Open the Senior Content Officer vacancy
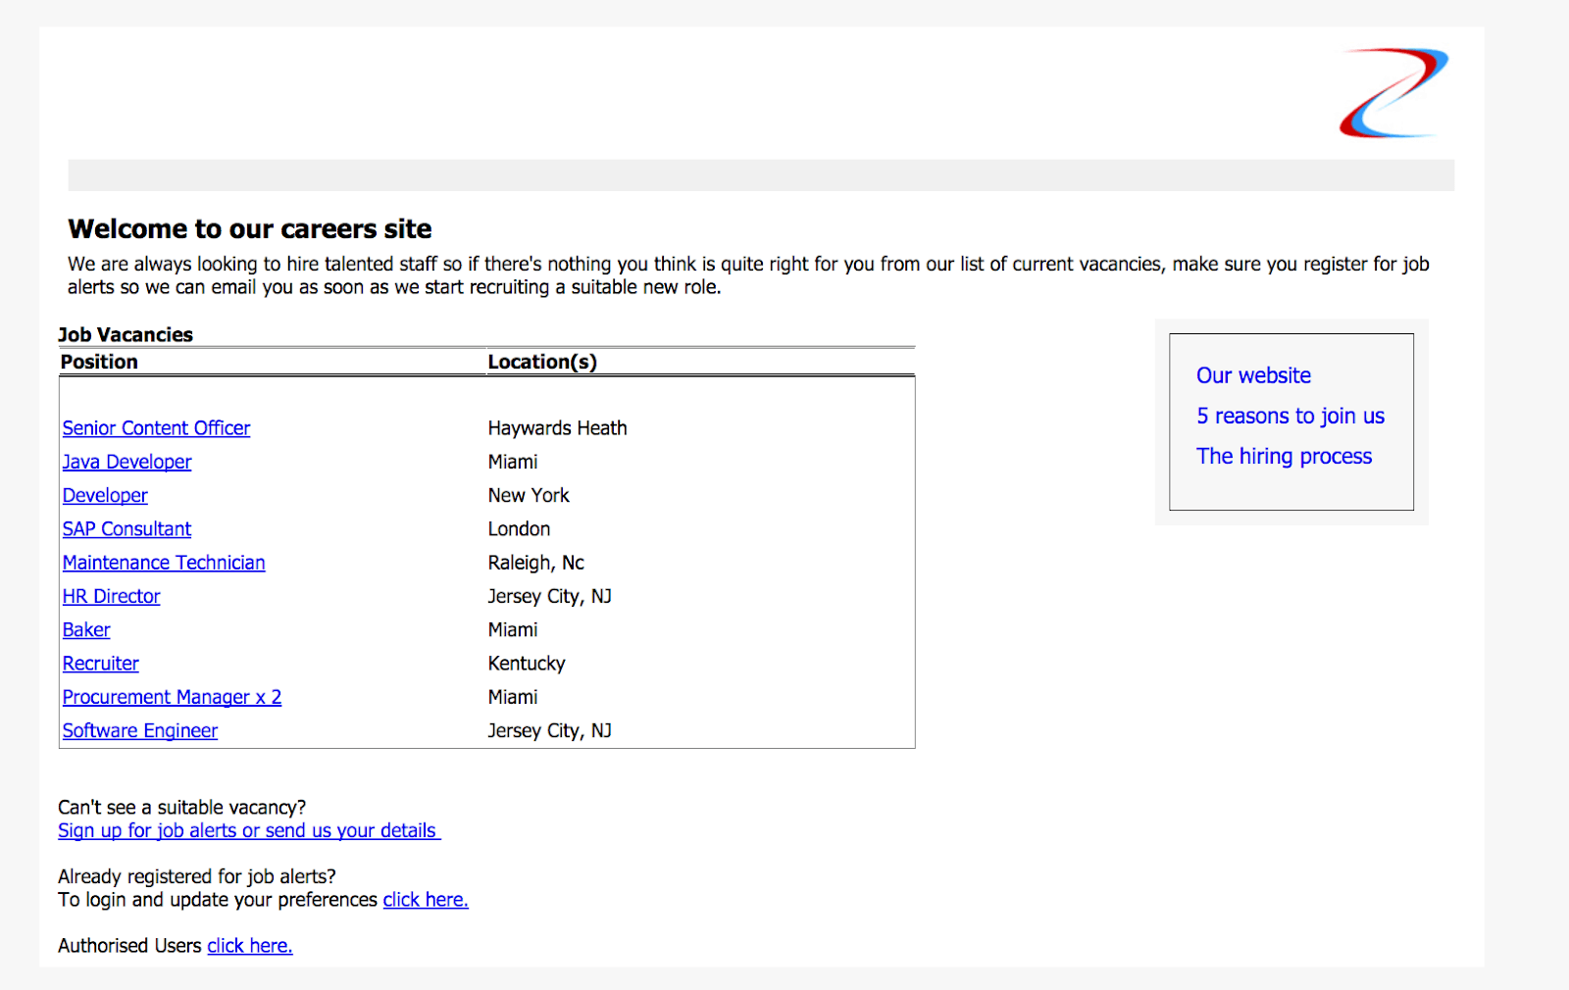 pyautogui.click(x=156, y=428)
